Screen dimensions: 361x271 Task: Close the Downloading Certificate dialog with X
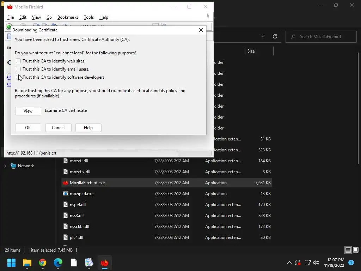pos(201,30)
